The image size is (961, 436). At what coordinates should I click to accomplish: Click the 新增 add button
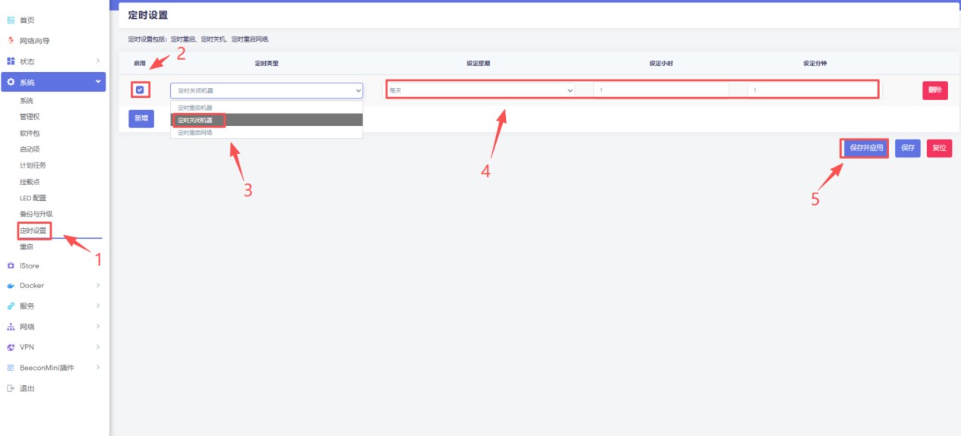click(x=141, y=118)
